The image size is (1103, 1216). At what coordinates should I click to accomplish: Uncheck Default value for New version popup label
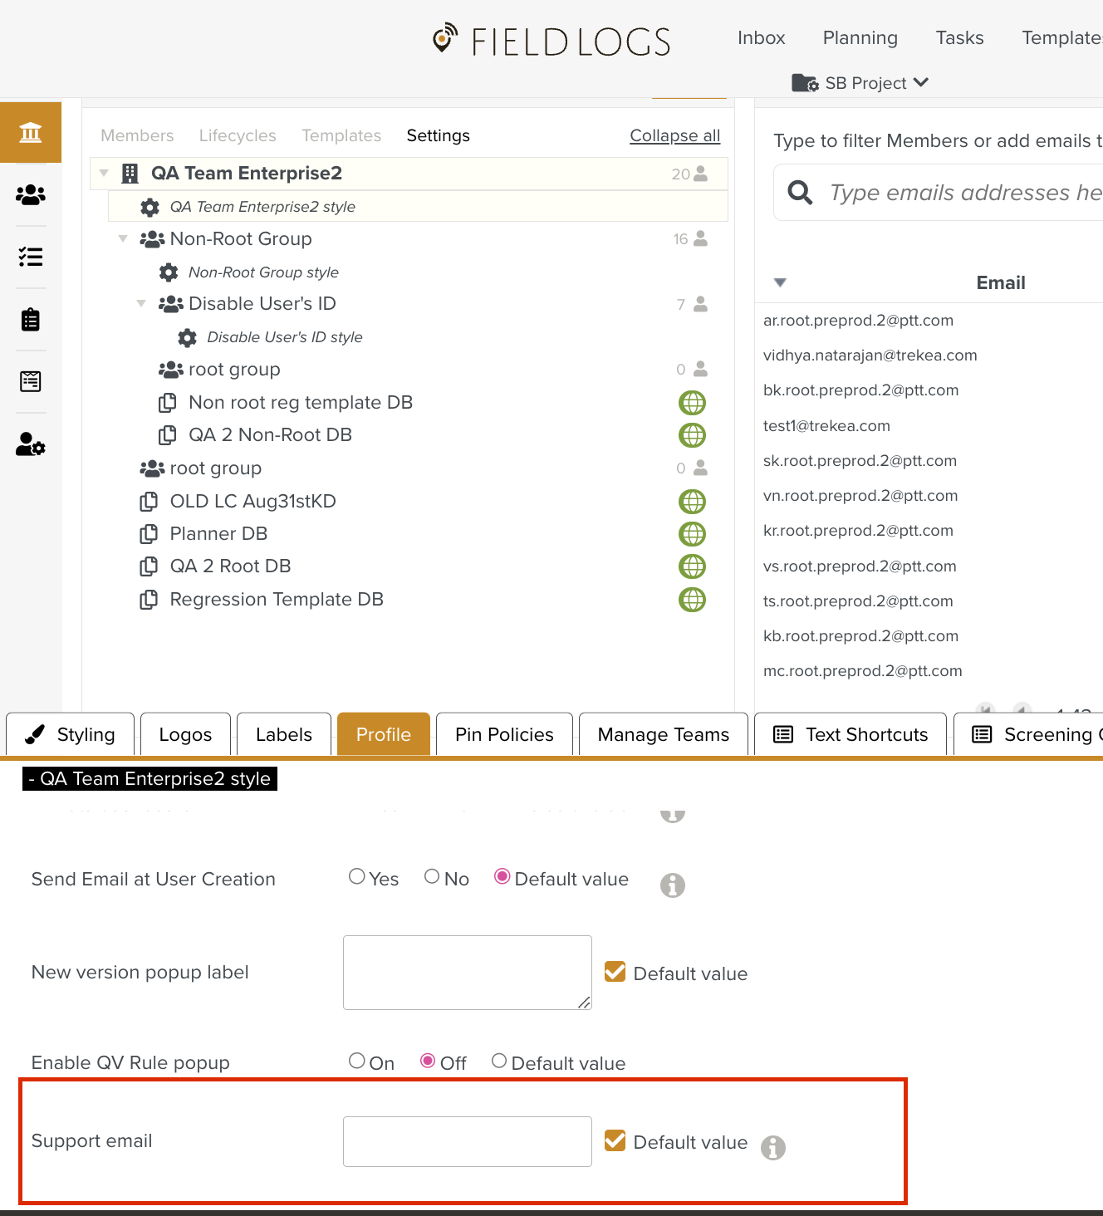pos(615,972)
